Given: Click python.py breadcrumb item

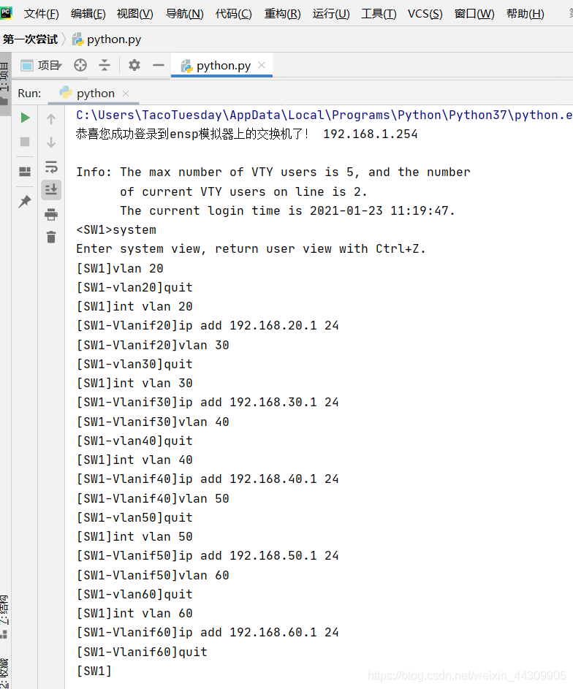Looking at the screenshot, I should coord(106,39).
